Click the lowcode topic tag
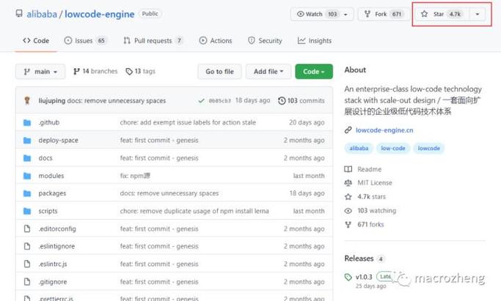This screenshot has width=501, height=301. [x=429, y=148]
